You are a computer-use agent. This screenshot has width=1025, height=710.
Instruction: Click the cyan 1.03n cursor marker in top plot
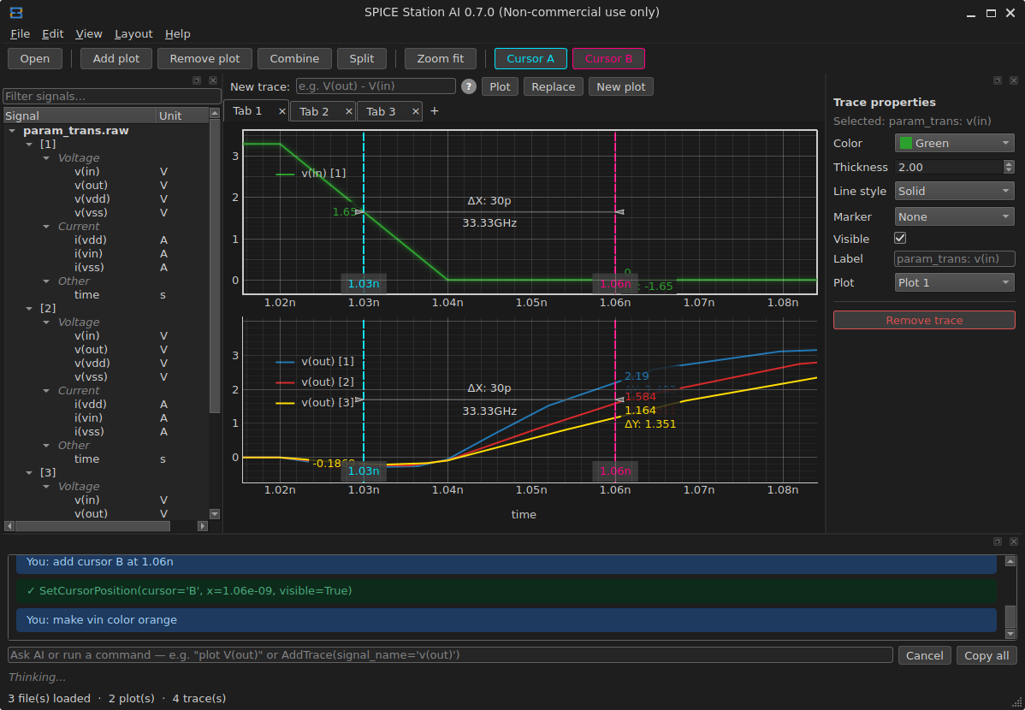click(x=364, y=284)
